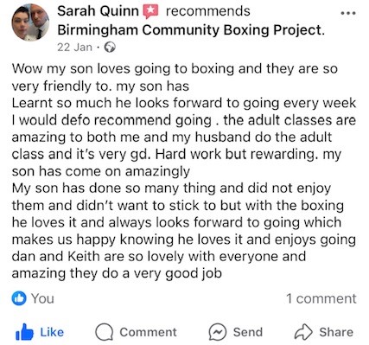Image resolution: width=369 pixels, height=345 pixels.
Task: Toggle the Like button label
Action: pyautogui.click(x=52, y=332)
